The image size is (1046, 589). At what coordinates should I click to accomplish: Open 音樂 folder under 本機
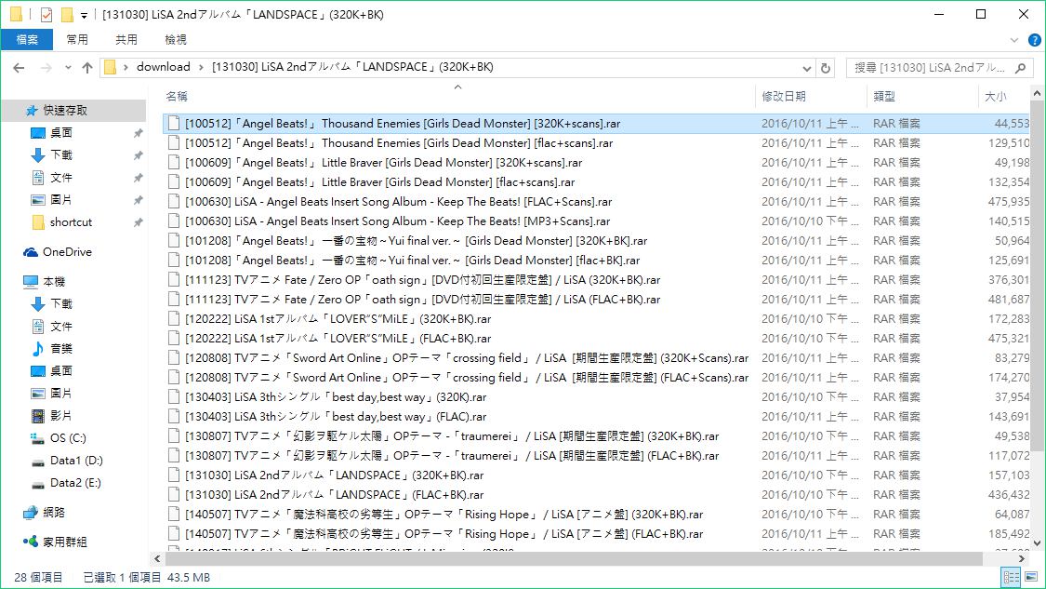(x=61, y=349)
